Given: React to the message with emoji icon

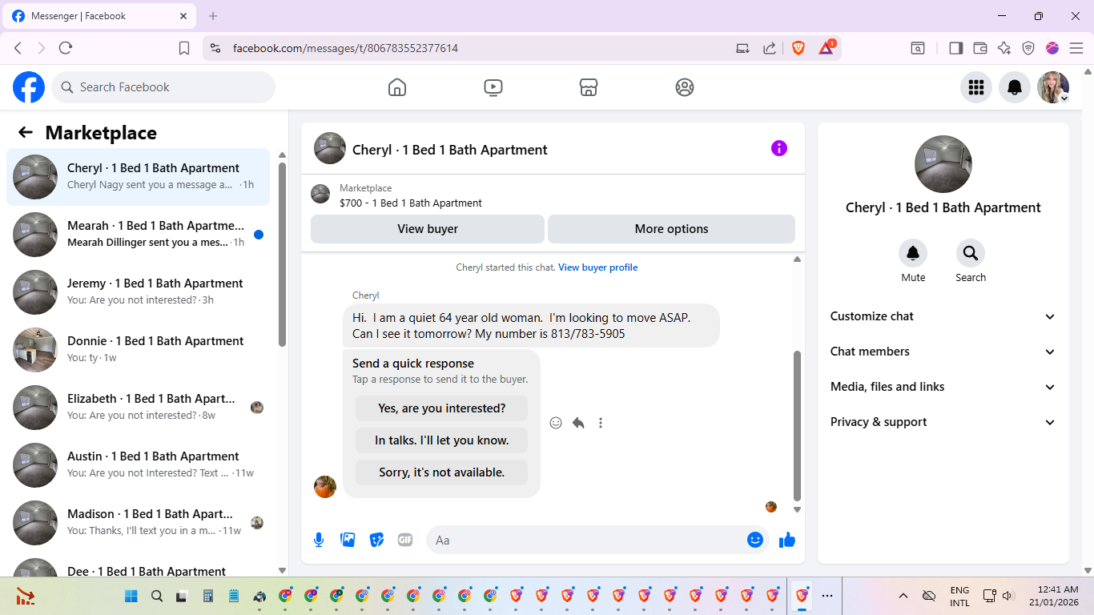Looking at the screenshot, I should coord(556,423).
